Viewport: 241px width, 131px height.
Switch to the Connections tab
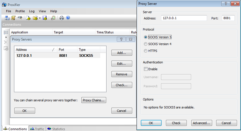click(15, 129)
